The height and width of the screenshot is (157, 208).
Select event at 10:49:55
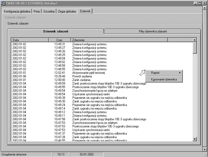[x=102, y=87]
